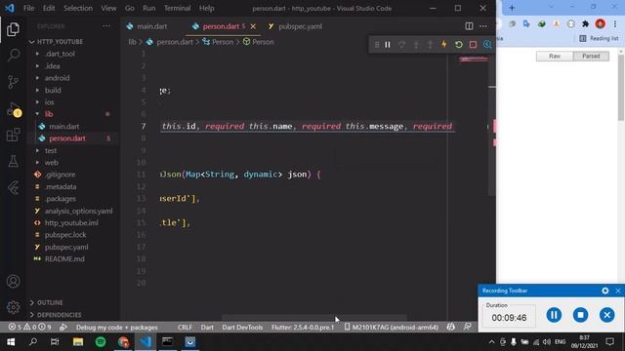Open the Dart DevTools widget inspector icon

pyautogui.click(x=487, y=45)
